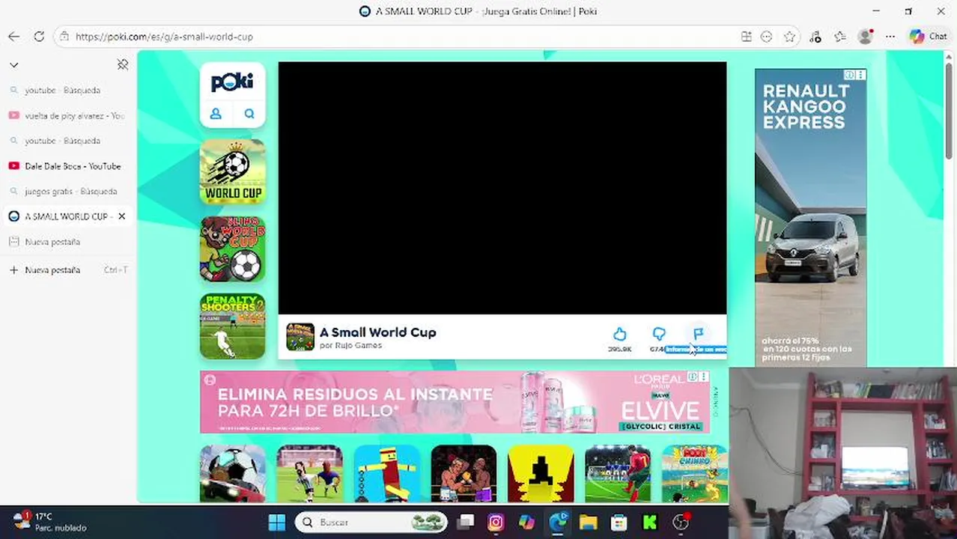Screen dimensions: 957x539
Task: Switch to first 'youtube - Búsqueda' tab
Action: [67, 90]
